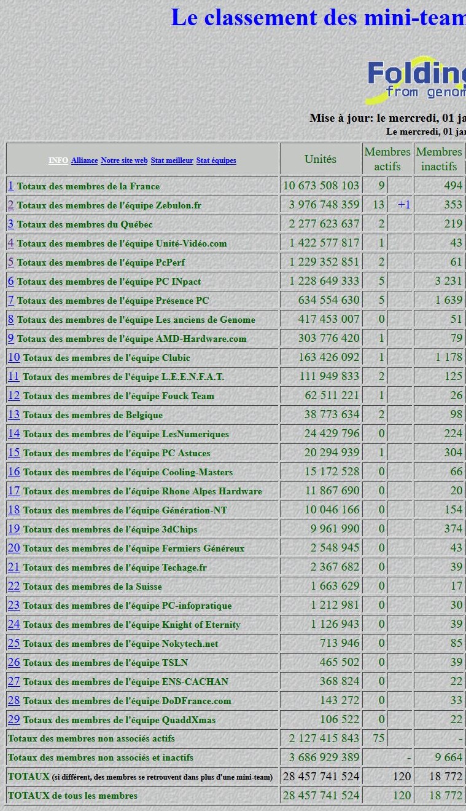
Task: Open rank 22 link for la Suisse
Action: tap(14, 586)
